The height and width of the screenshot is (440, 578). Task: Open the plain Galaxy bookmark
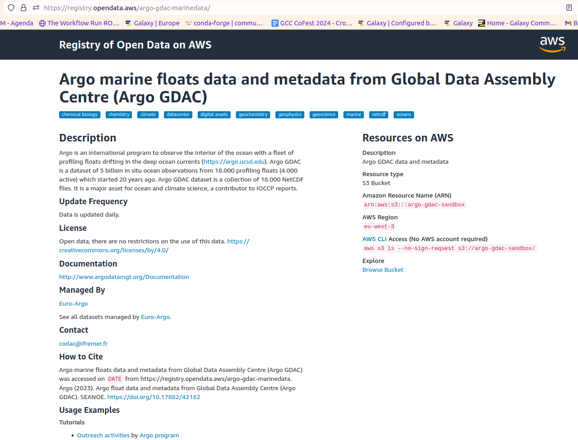[458, 23]
